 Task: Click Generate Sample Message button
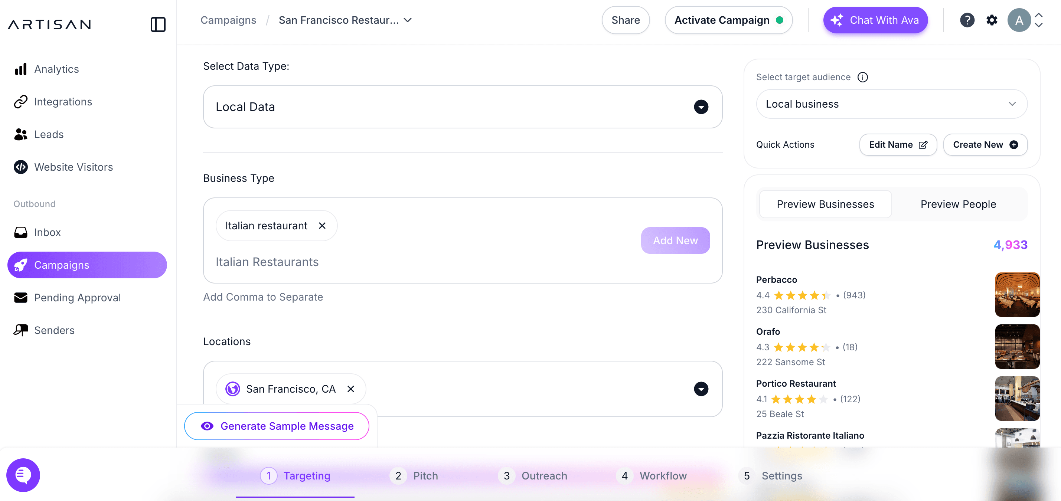[276, 426]
